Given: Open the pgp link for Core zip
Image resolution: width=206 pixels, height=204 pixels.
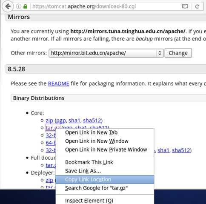Looking at the screenshot, I should [61, 121].
